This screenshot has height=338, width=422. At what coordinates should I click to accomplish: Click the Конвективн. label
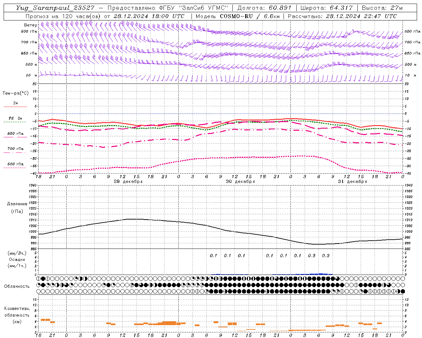pos(17,309)
